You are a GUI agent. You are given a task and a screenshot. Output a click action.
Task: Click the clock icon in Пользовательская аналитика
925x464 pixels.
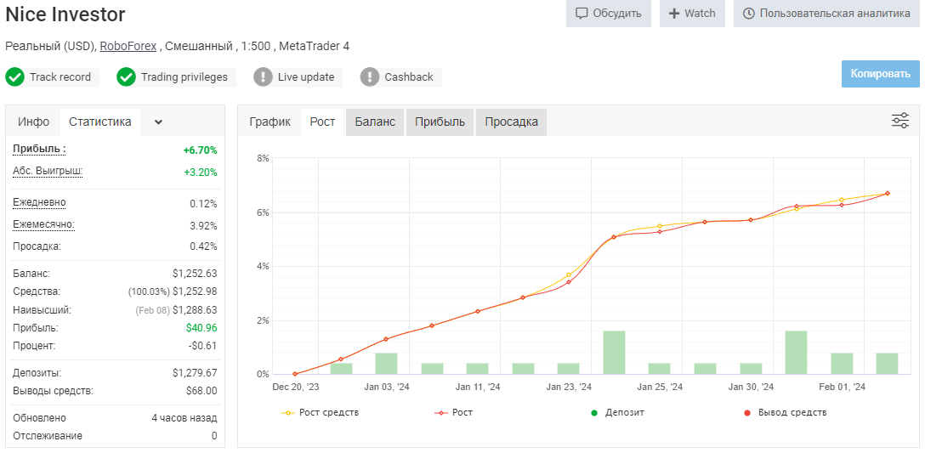(x=749, y=14)
